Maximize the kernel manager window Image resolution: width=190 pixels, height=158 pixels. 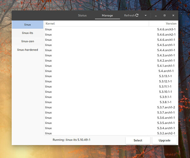(x=164, y=15)
